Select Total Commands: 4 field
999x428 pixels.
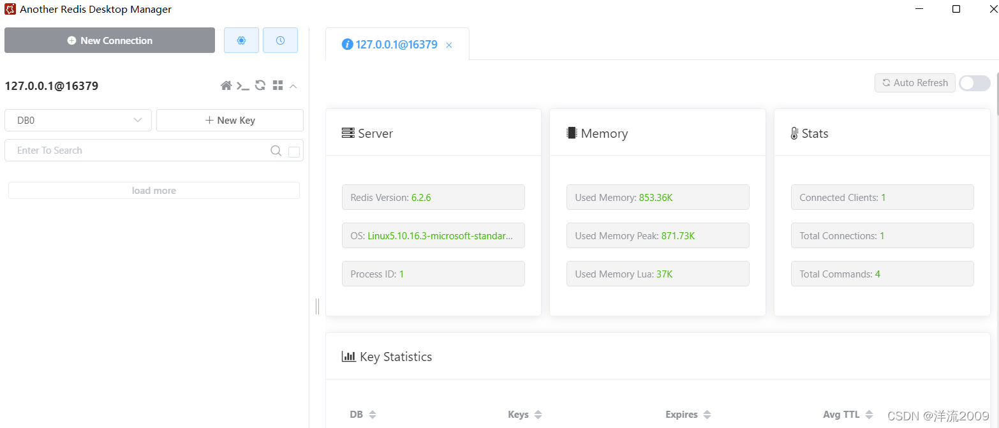tap(882, 274)
